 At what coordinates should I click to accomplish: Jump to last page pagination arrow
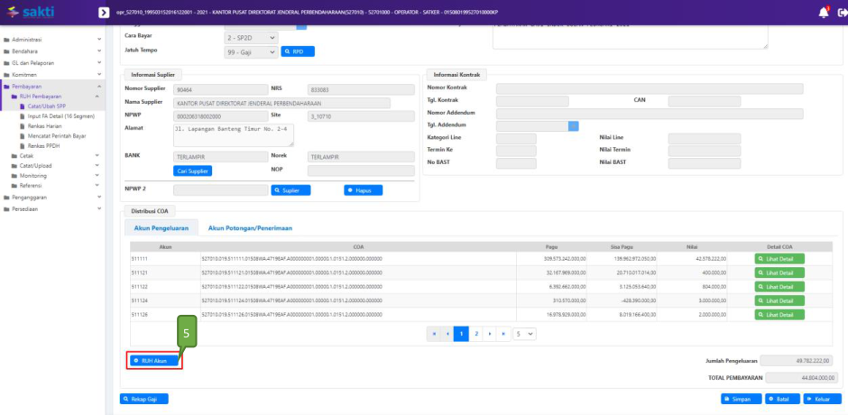coord(503,333)
